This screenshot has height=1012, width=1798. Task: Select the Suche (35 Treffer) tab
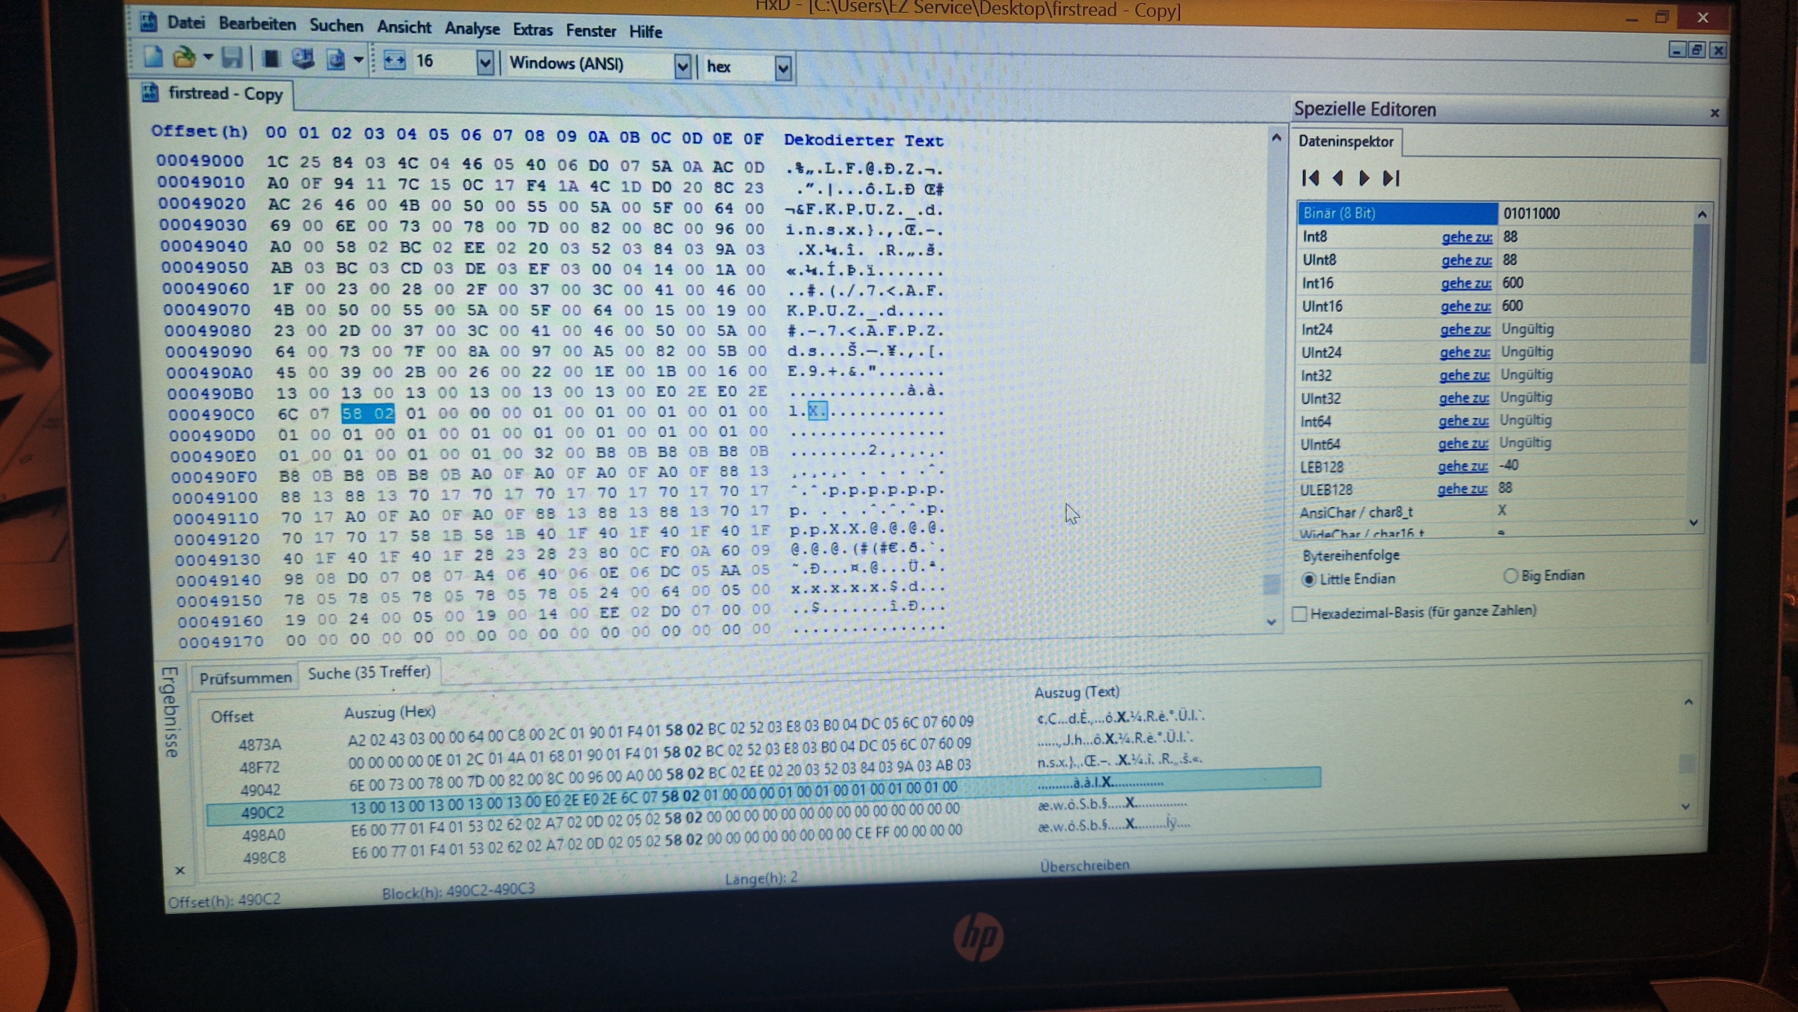[369, 673]
